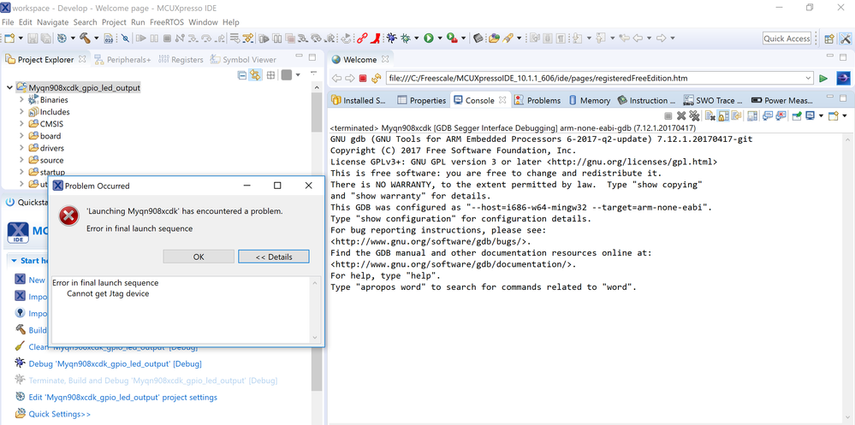Click the Clear Console icon
This screenshot has width=855, height=425.
coord(710,115)
